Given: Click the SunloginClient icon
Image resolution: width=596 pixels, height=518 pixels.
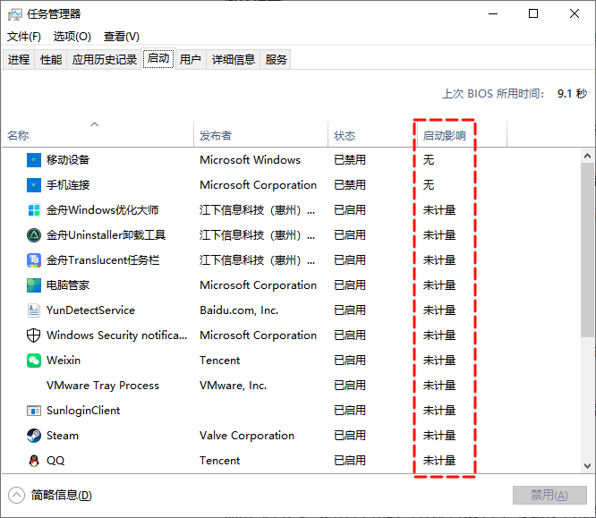Looking at the screenshot, I should coord(34,411).
